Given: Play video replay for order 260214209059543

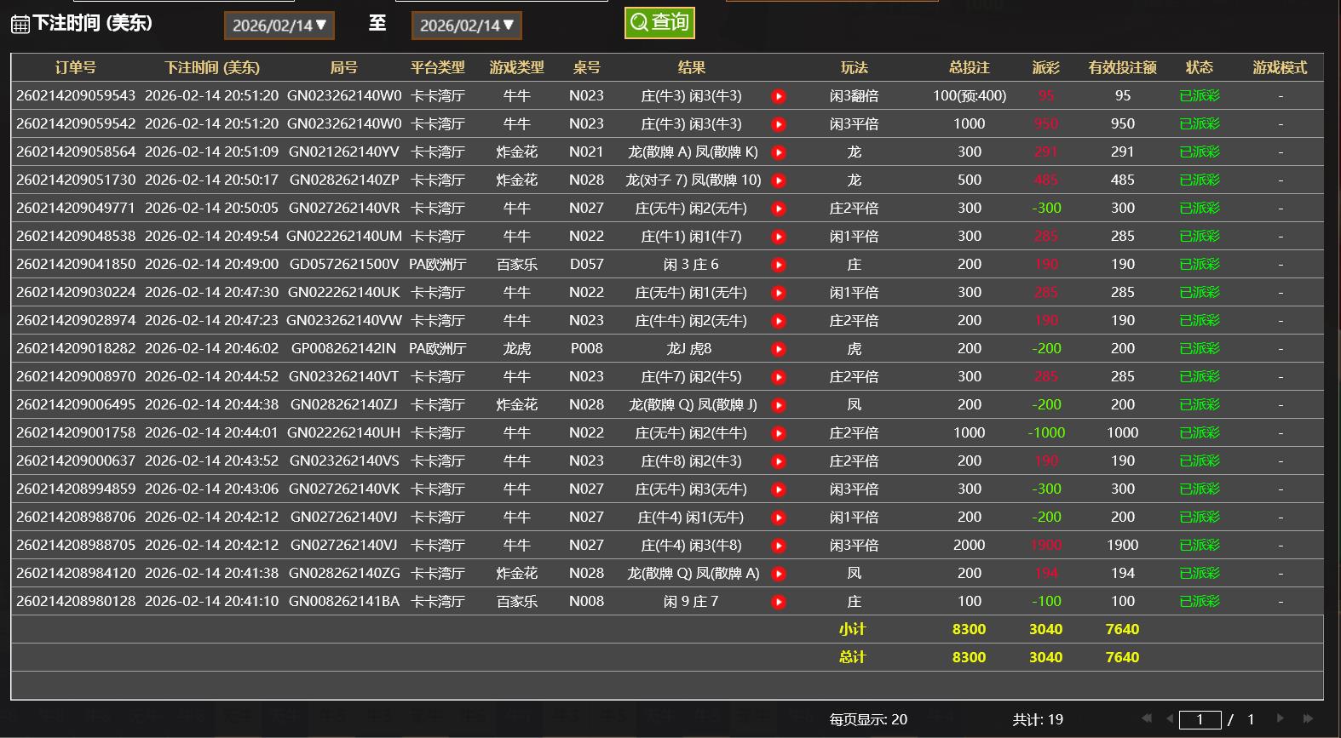Looking at the screenshot, I should click(778, 96).
